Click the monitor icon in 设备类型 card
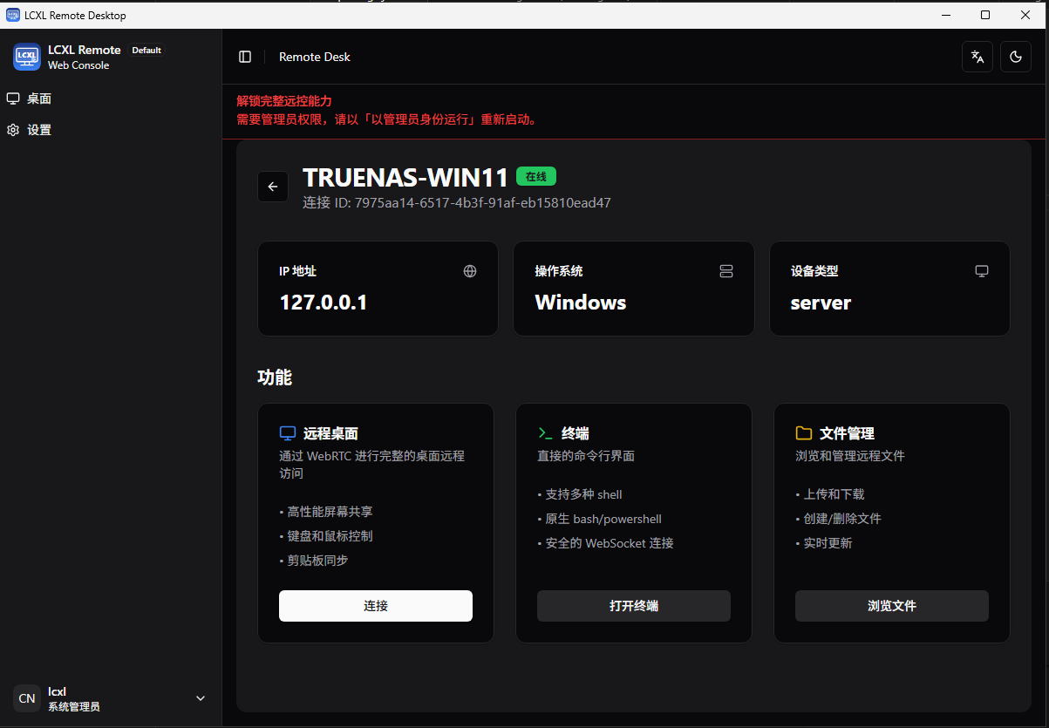 [982, 271]
